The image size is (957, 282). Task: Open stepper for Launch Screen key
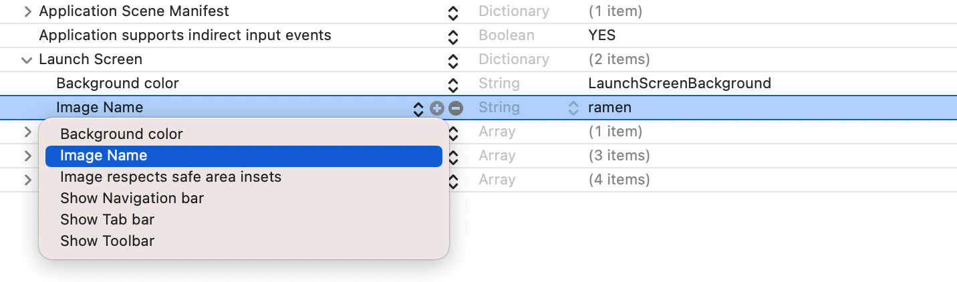click(x=453, y=61)
